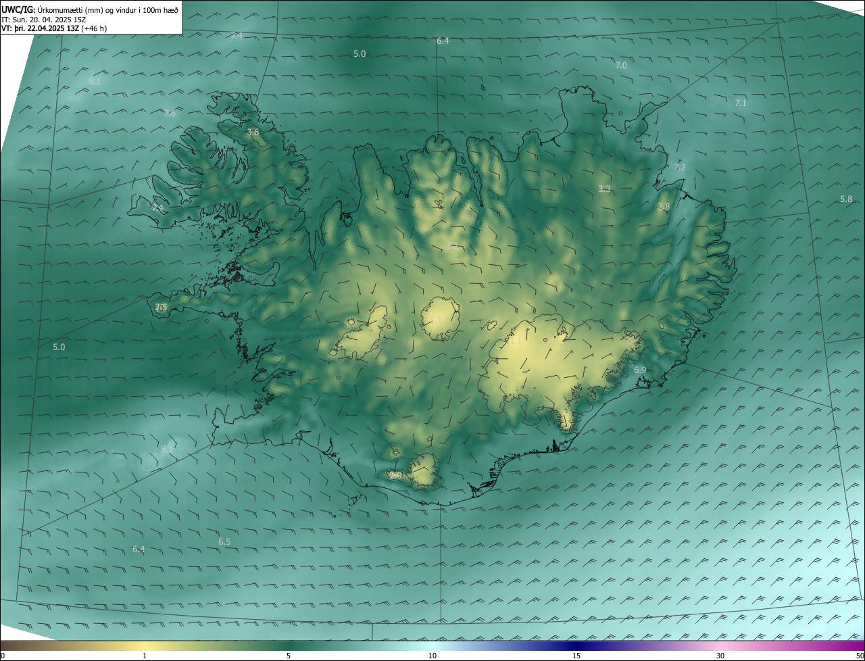Click the pink band above tick 30

pyautogui.click(x=720, y=645)
